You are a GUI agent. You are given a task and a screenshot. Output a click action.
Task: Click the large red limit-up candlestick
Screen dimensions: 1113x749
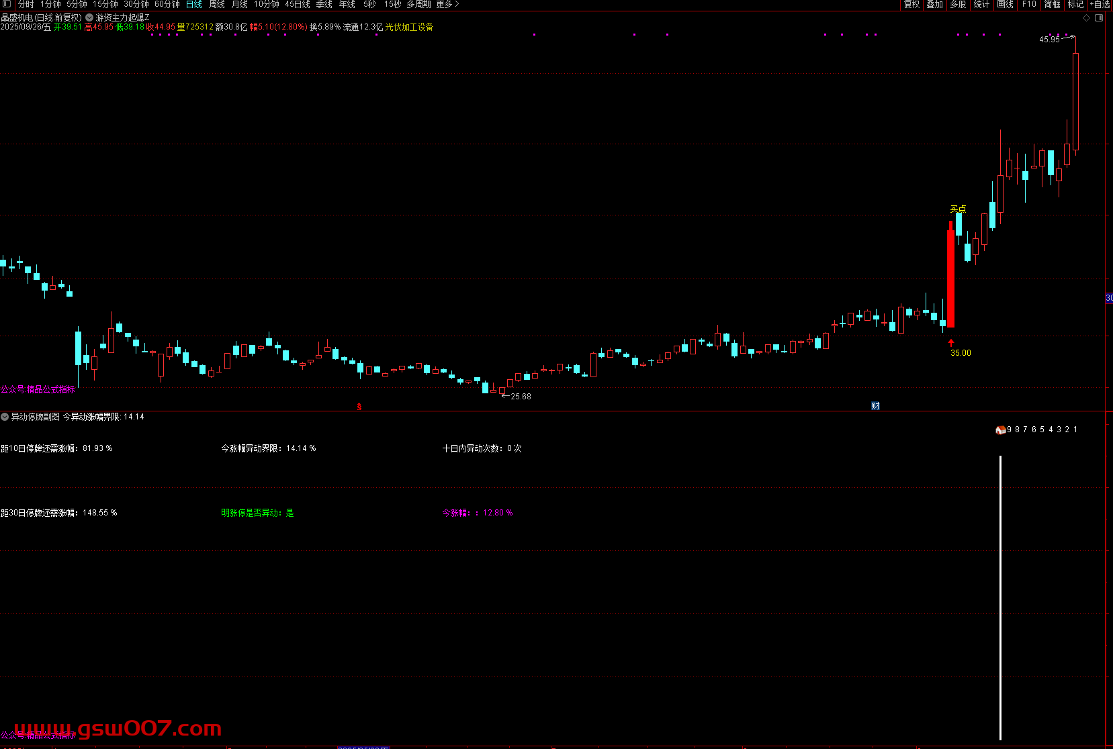pos(950,275)
